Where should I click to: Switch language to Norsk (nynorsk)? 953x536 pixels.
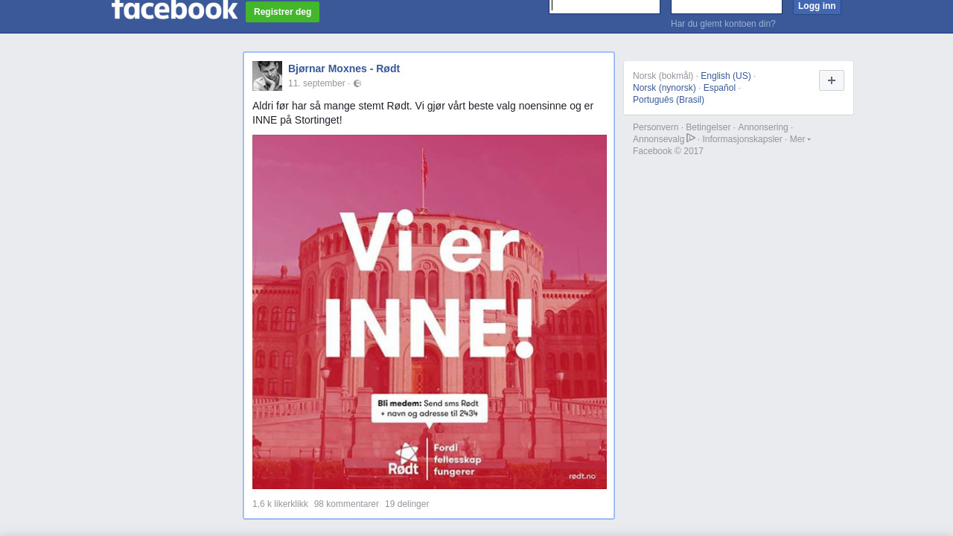(664, 88)
